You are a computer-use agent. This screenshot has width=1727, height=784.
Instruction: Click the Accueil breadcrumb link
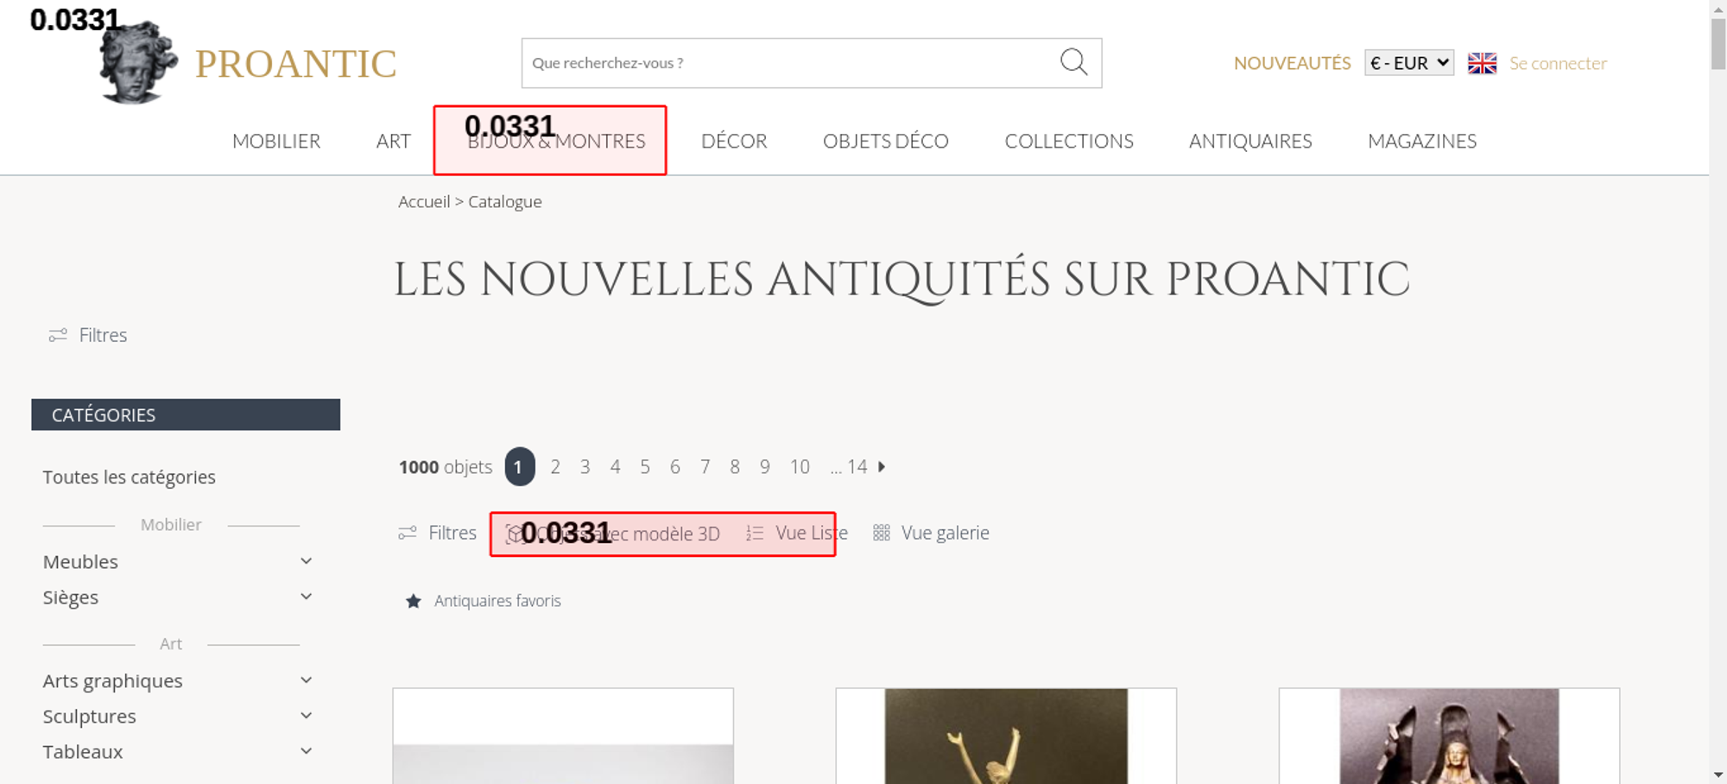tap(424, 201)
